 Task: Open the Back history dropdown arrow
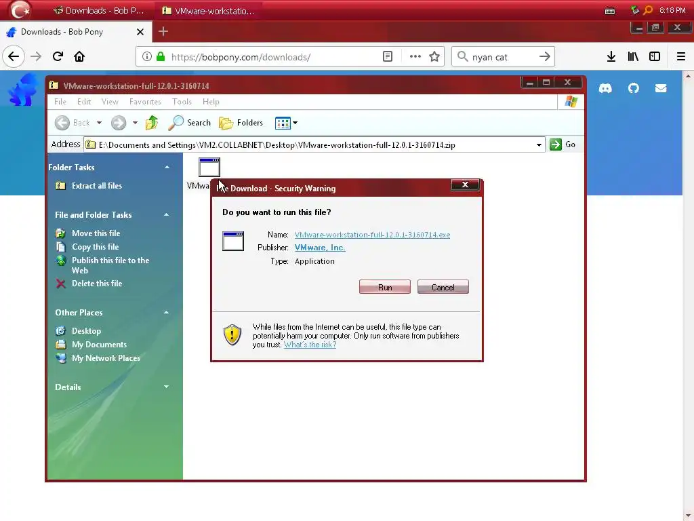click(x=99, y=123)
